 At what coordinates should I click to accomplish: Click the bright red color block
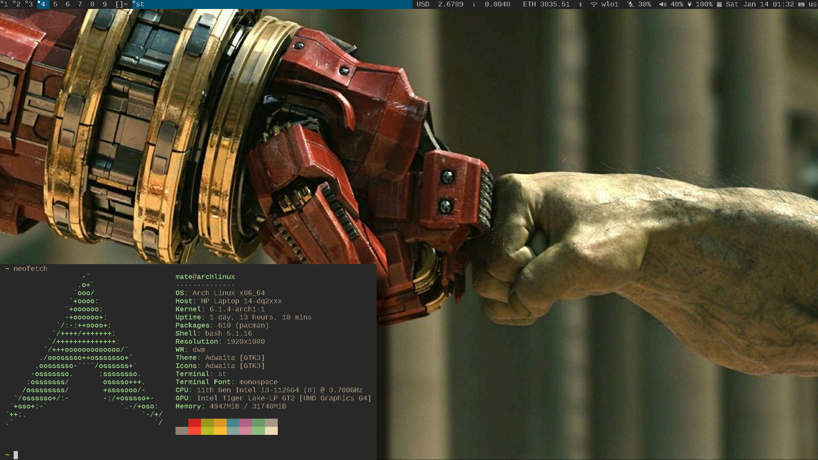click(x=195, y=431)
